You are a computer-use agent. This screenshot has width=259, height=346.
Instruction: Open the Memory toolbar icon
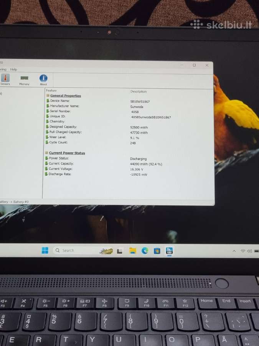tap(24, 80)
